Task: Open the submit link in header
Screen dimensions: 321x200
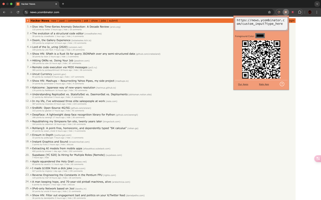Action: [x=113, y=21]
